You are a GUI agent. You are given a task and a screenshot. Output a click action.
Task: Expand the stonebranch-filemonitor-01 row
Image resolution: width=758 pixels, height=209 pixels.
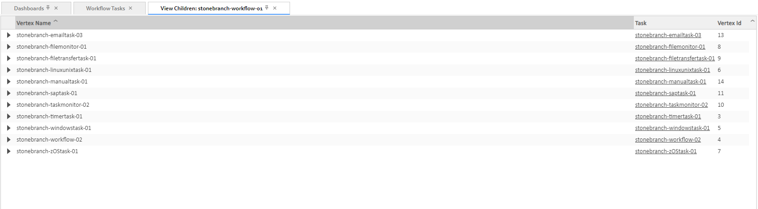[x=9, y=47]
